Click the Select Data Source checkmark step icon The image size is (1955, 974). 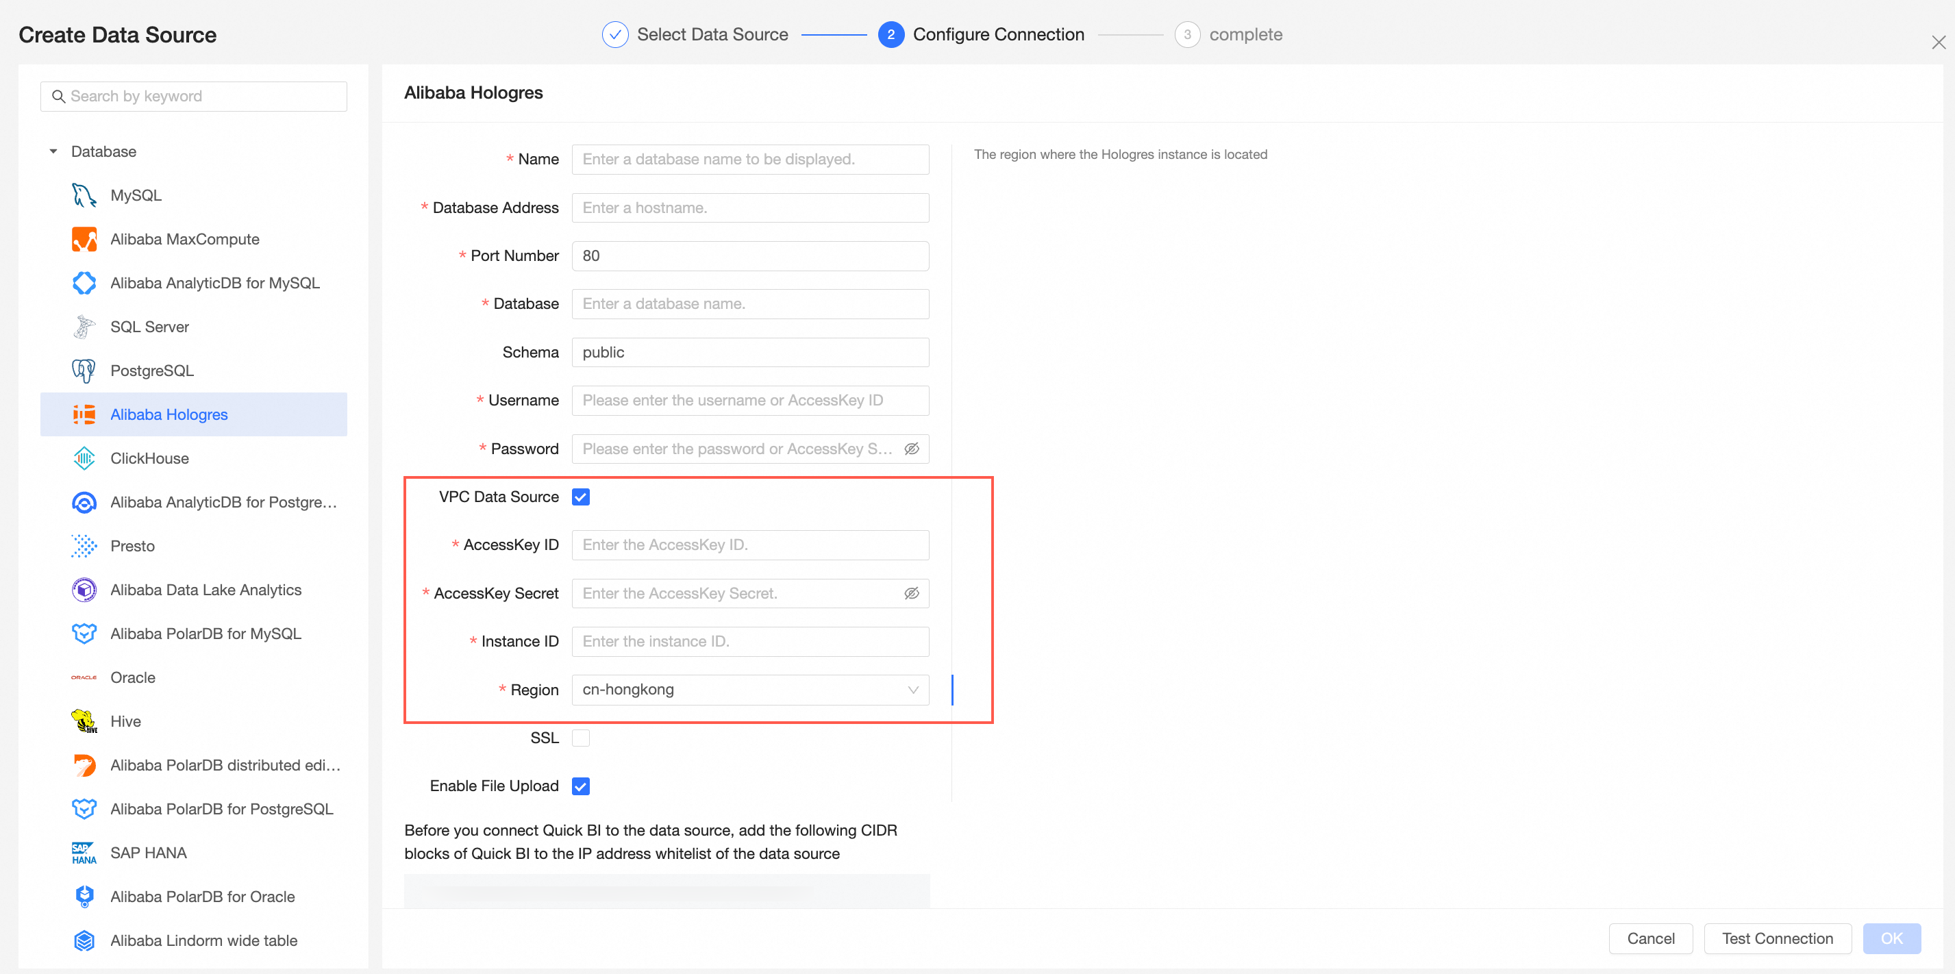point(614,35)
